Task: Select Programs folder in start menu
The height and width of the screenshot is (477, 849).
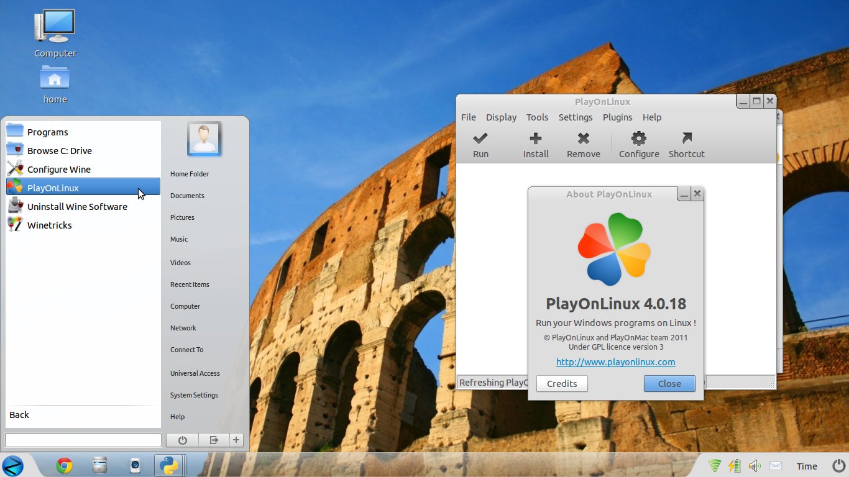Action: 83,132
